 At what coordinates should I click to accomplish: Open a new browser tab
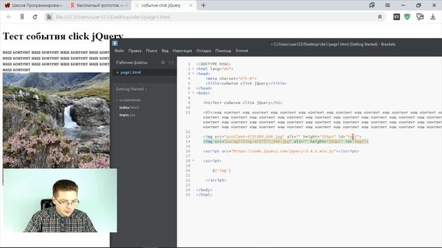coord(203,5)
